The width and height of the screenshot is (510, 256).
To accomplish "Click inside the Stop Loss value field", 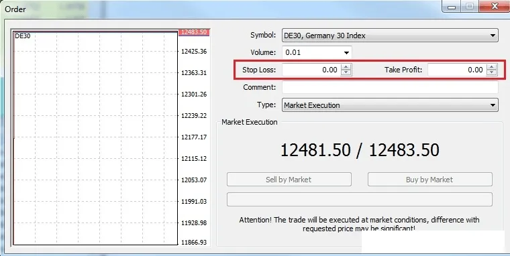I will [x=311, y=70].
